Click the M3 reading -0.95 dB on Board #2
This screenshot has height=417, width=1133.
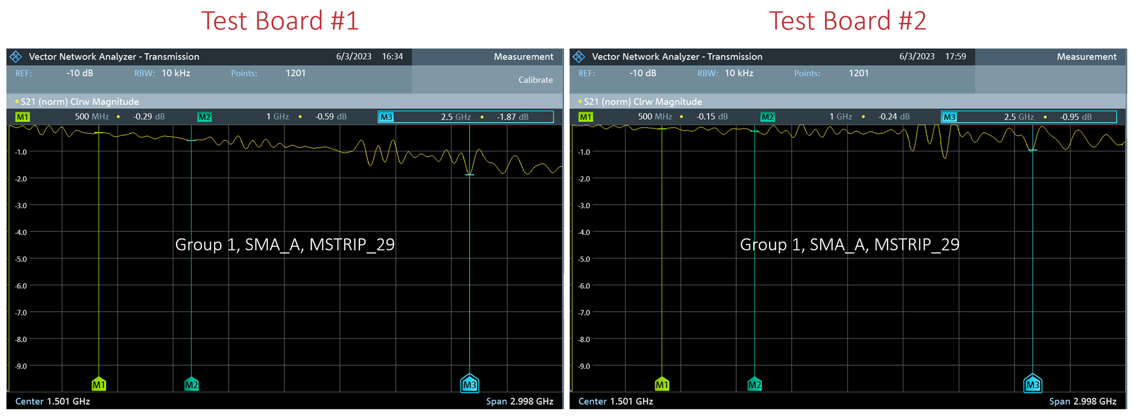1075,117
